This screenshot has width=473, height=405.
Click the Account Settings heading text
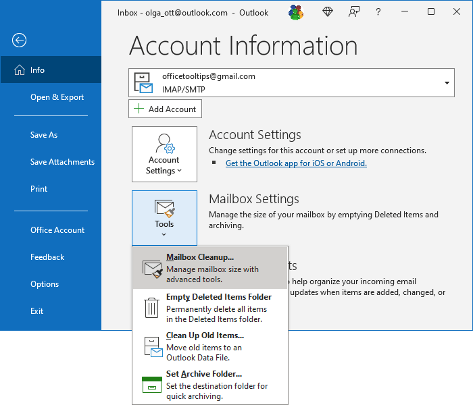pyautogui.click(x=255, y=135)
